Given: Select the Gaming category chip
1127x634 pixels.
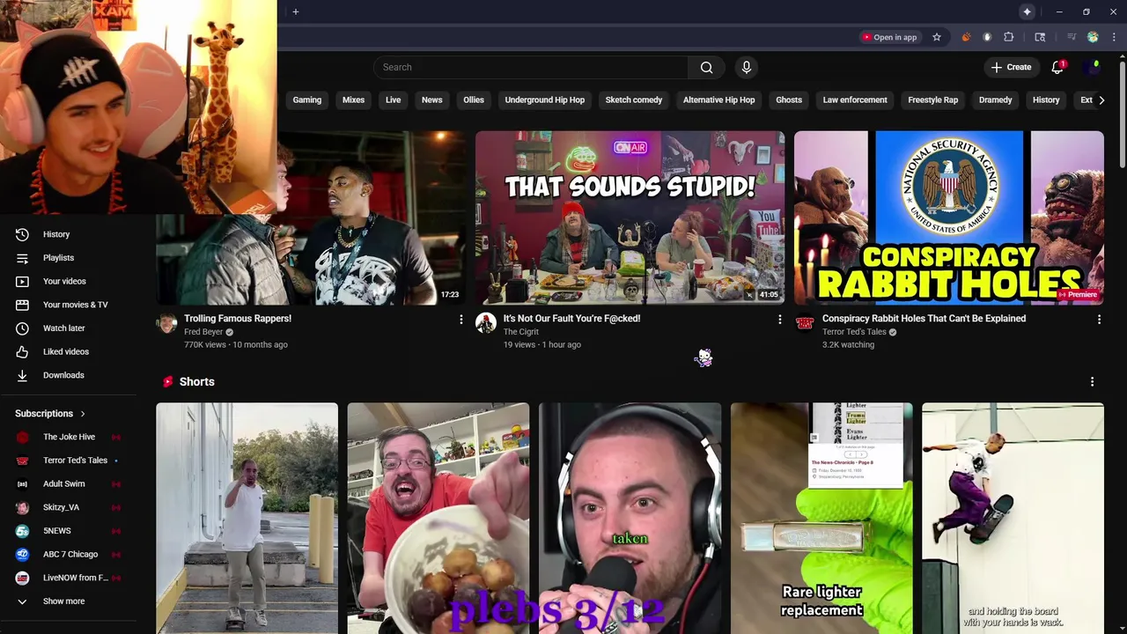Looking at the screenshot, I should pyautogui.click(x=306, y=100).
